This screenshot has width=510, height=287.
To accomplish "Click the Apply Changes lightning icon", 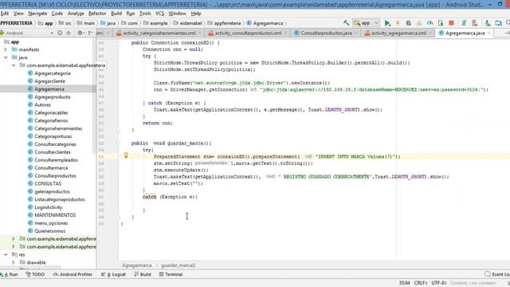I will tap(398, 23).
